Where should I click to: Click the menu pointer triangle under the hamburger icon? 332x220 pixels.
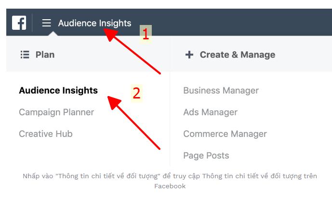53,34
